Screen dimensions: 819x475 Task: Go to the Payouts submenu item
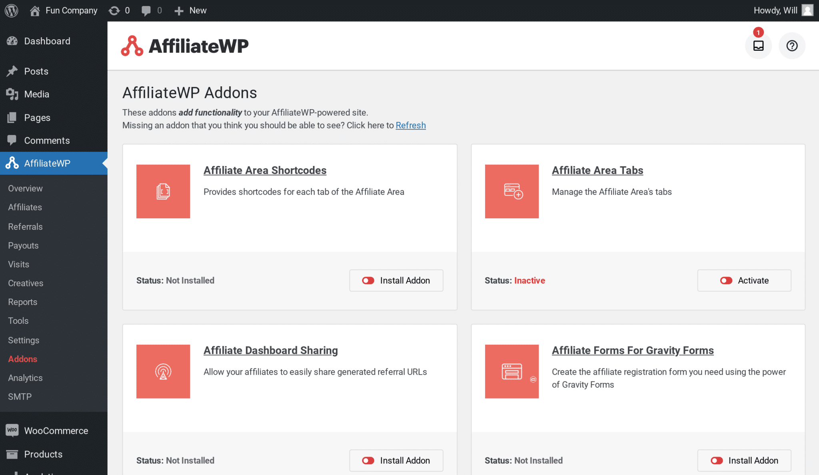23,245
